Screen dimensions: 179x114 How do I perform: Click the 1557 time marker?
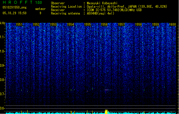click(121, 25)
